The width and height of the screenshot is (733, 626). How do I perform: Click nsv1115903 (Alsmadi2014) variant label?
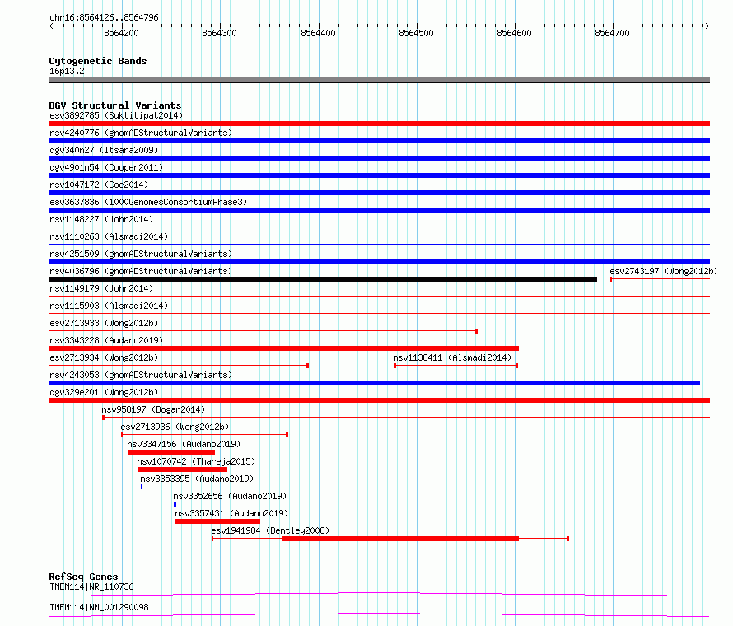(109, 306)
